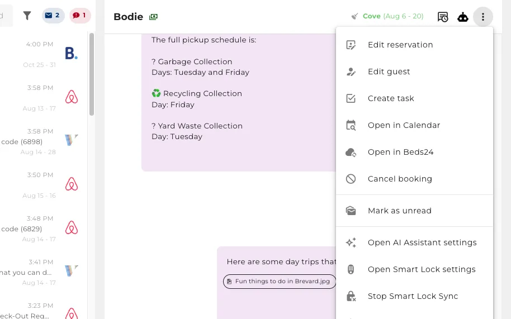Viewport: 511px width, 319px height.
Task: Click the calendar search icon beside Open in Calendar
Action: tap(351, 125)
